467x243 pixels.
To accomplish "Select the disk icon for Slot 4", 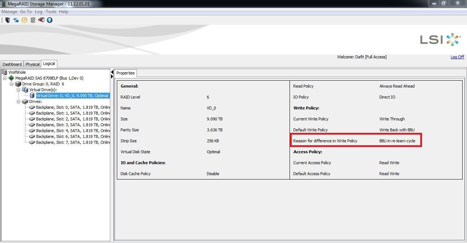I will click(32, 131).
